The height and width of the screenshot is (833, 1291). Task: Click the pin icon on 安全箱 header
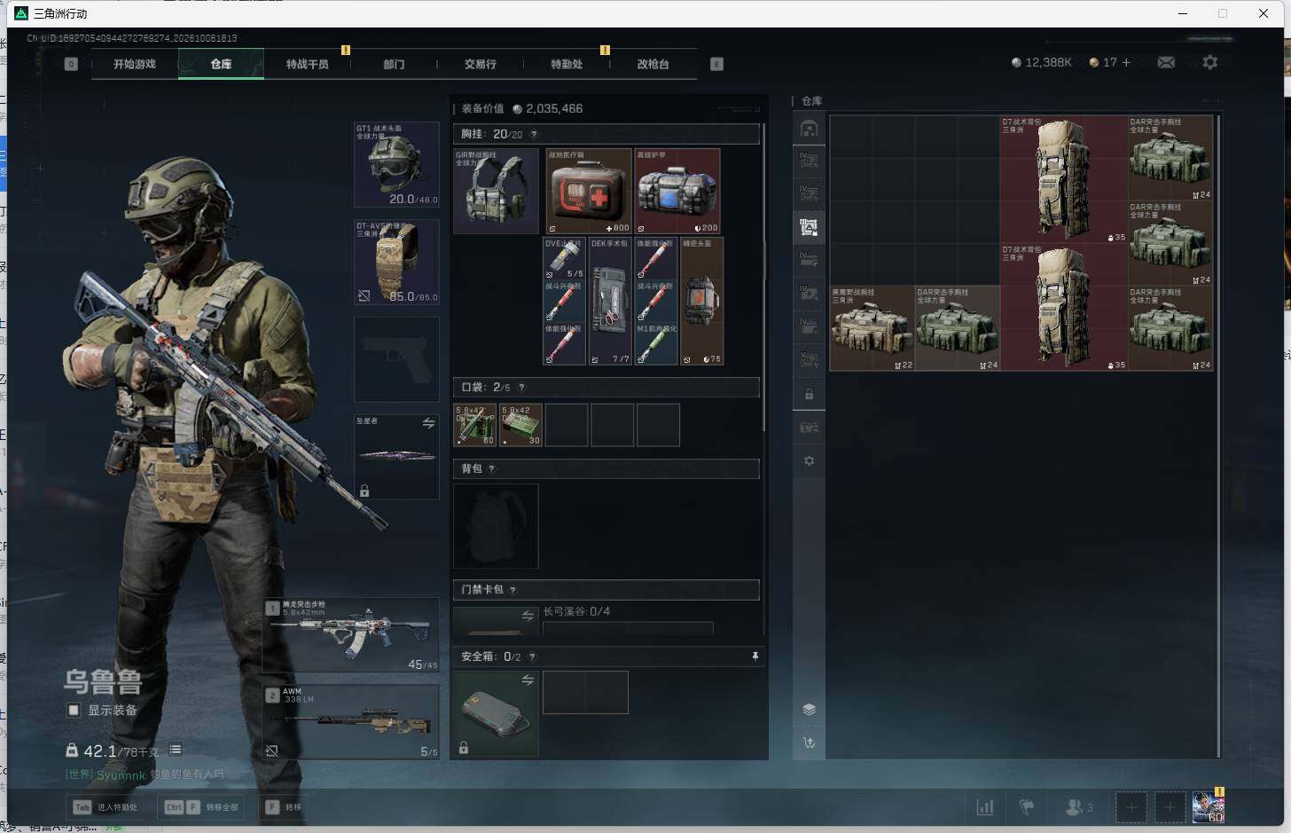click(x=755, y=656)
